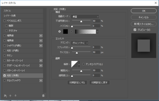Screen dimensions: 159x101
Task: Open the fx effects menu icon
Action: 5,95
